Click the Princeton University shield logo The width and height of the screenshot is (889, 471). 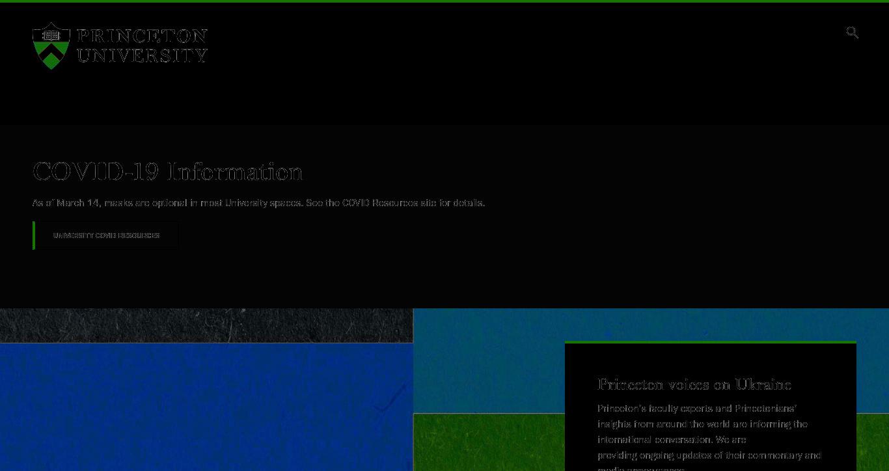point(51,46)
